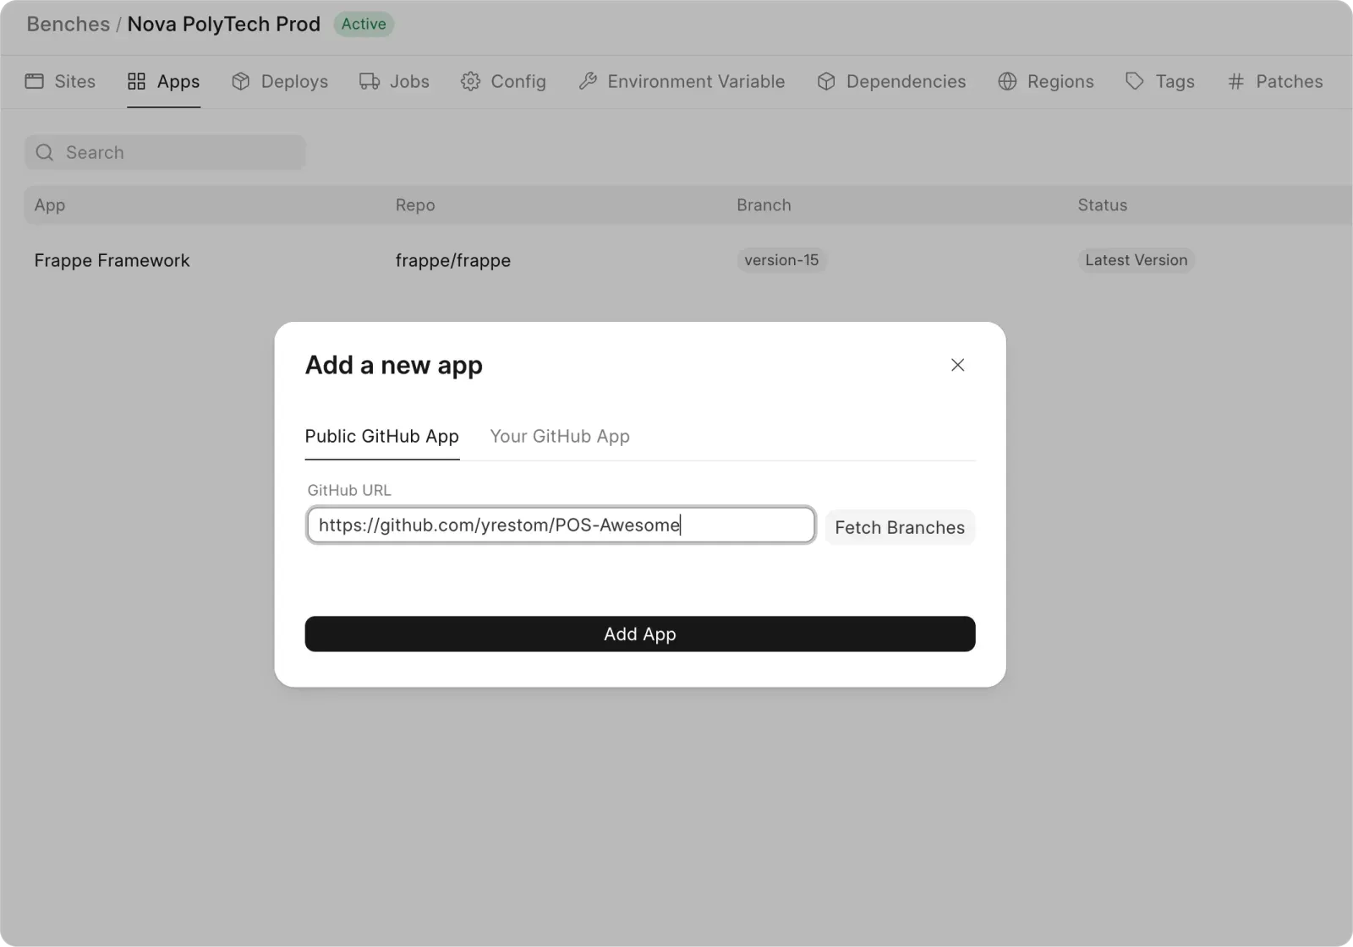
Task: Select the Apps grid icon
Action: (x=137, y=81)
